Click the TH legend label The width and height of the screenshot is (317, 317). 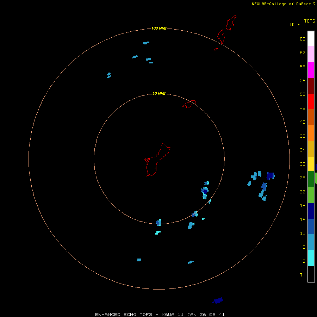point(303,275)
